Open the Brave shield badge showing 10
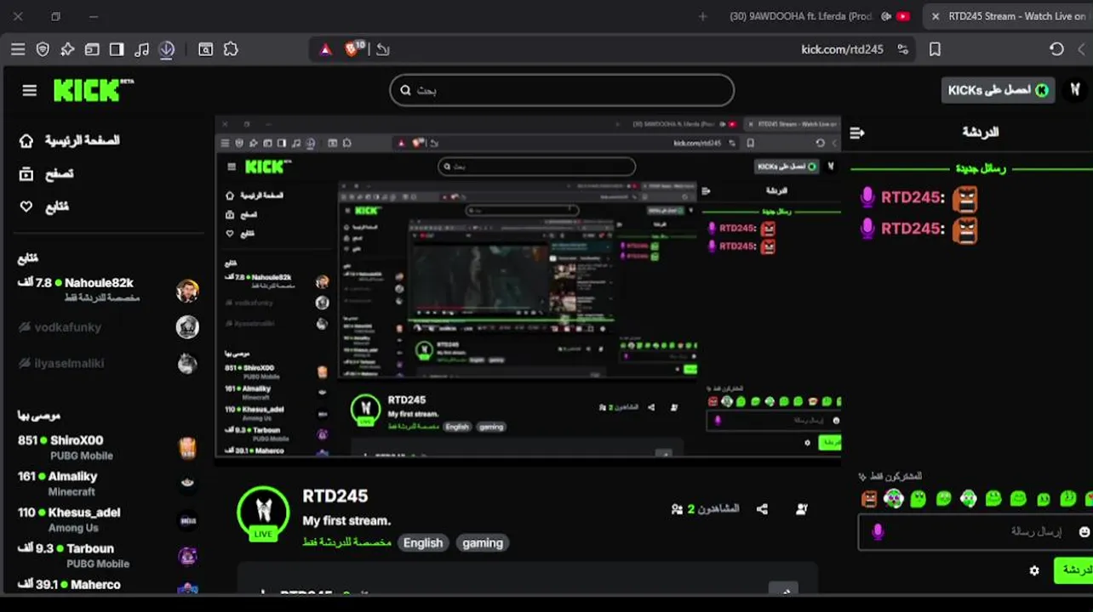This screenshot has height=612, width=1093. pyautogui.click(x=354, y=48)
